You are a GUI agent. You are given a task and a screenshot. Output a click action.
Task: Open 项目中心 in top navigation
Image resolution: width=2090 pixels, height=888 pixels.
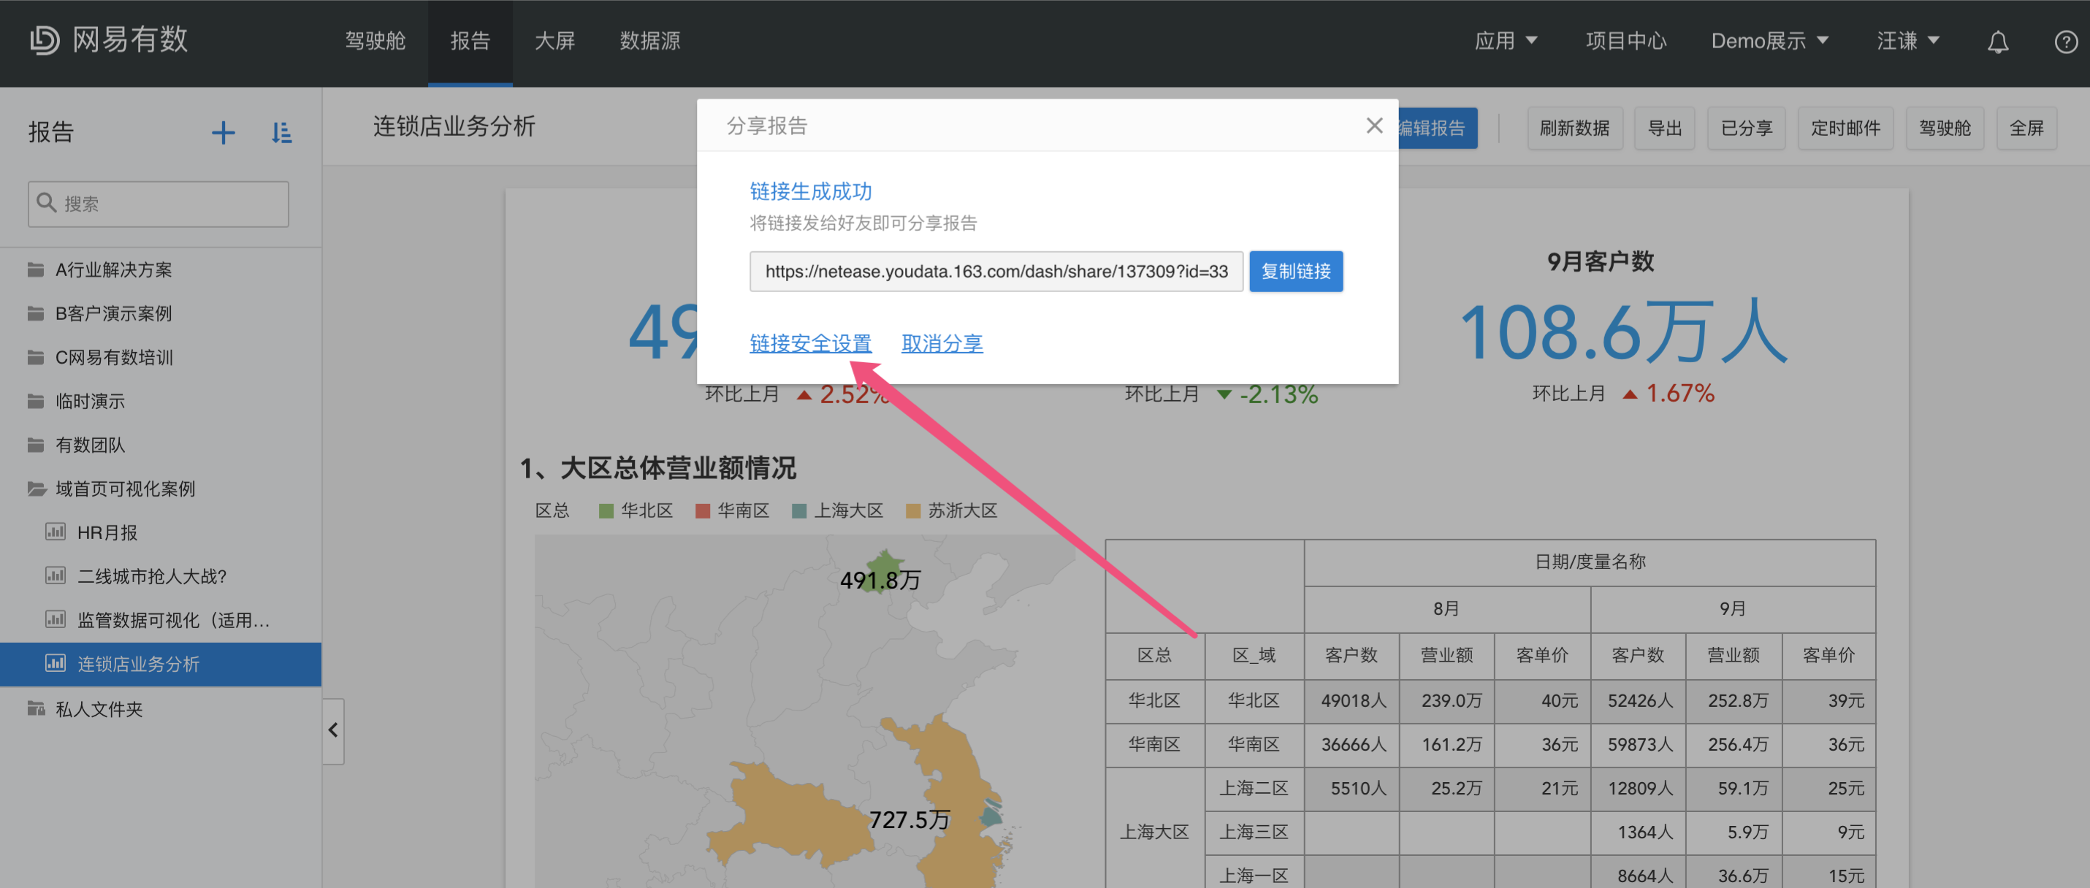click(x=1626, y=41)
